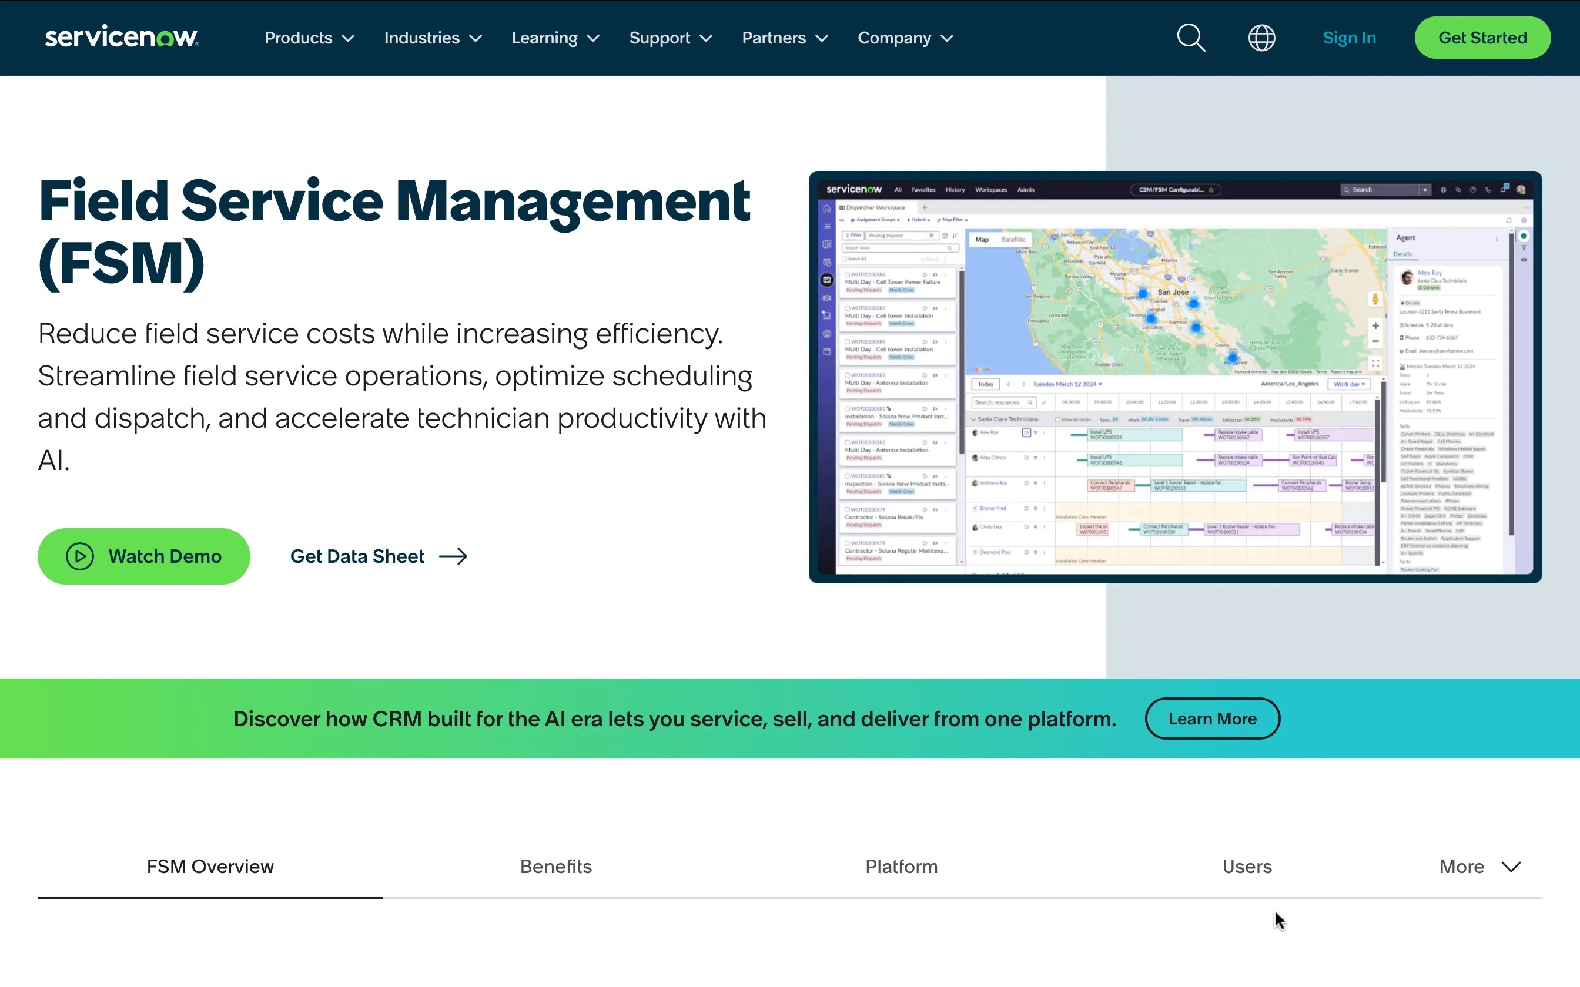The image size is (1580, 987).
Task: Open the Users tab
Action: tap(1246, 866)
